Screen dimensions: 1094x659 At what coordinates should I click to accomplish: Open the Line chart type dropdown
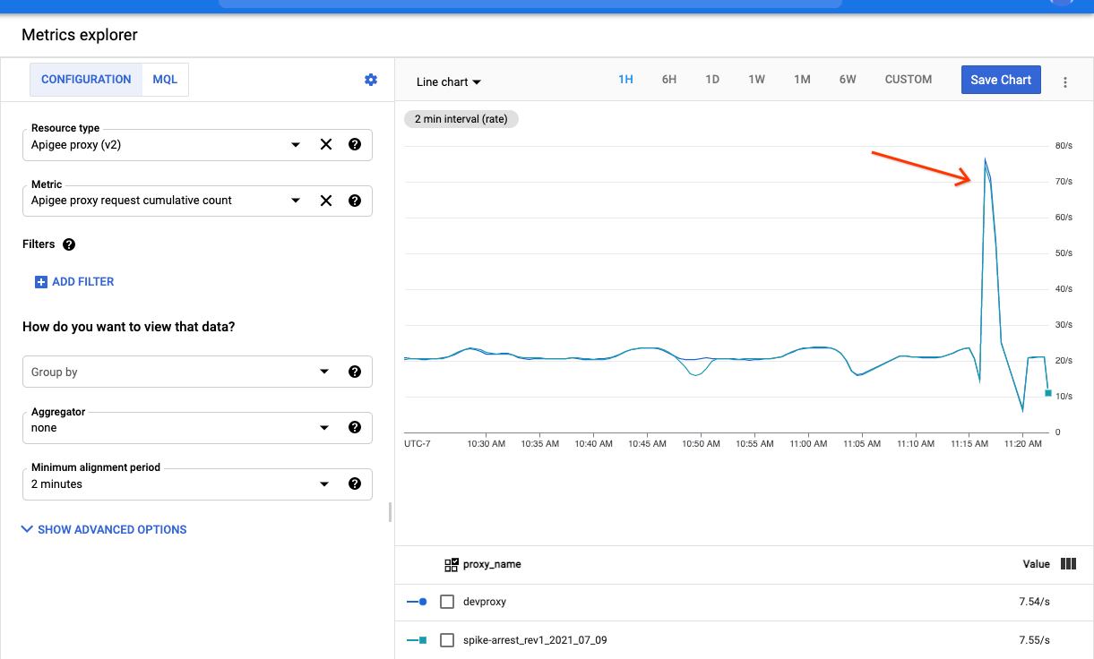[449, 81]
